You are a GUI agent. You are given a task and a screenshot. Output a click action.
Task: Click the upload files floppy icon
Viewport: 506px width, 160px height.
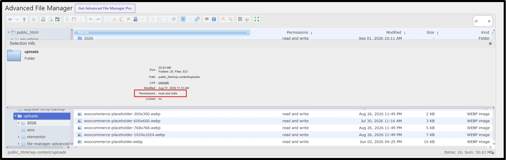(58, 19)
